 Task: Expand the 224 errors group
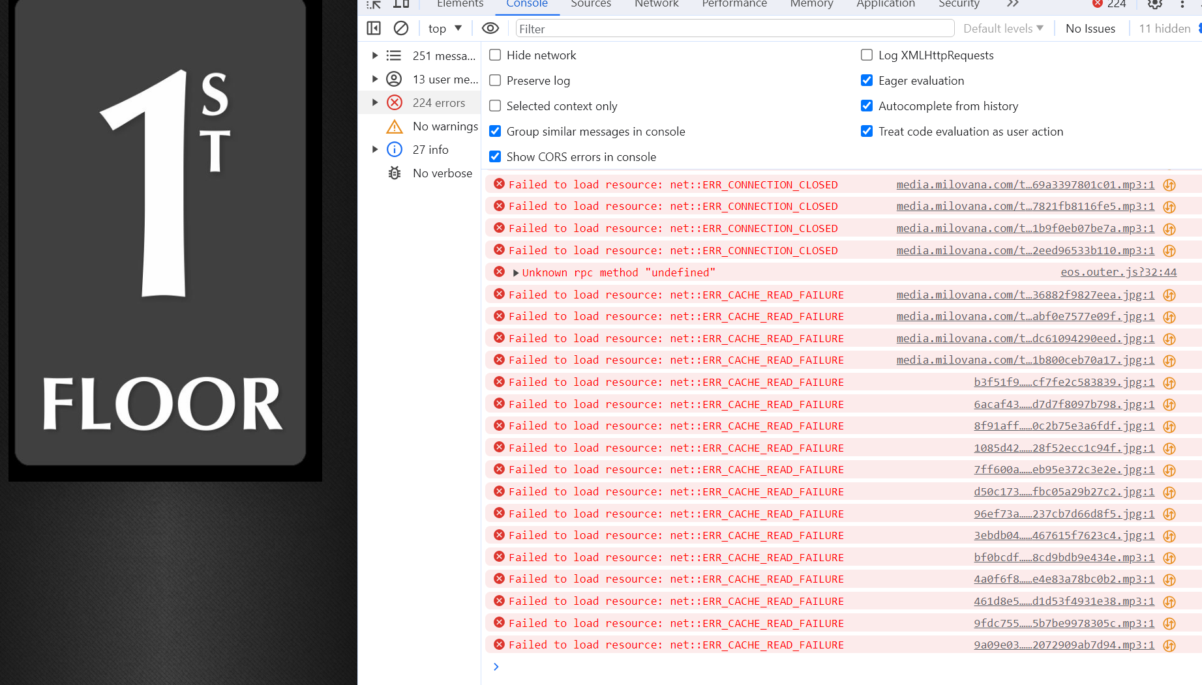point(375,102)
